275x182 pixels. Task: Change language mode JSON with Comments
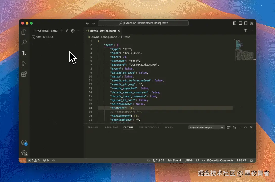(218, 160)
